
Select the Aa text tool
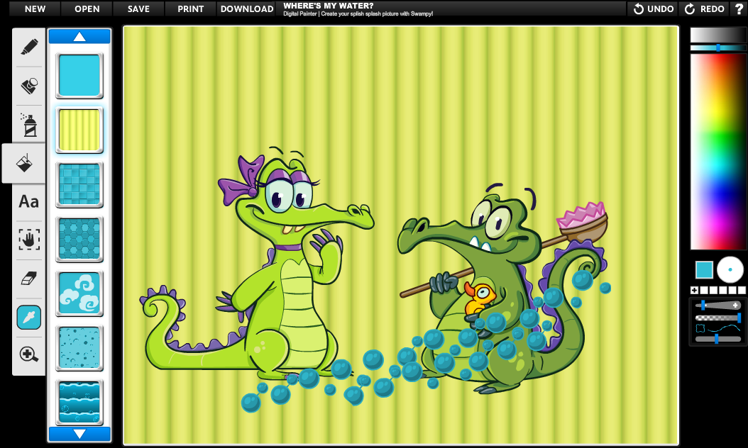[x=28, y=201]
